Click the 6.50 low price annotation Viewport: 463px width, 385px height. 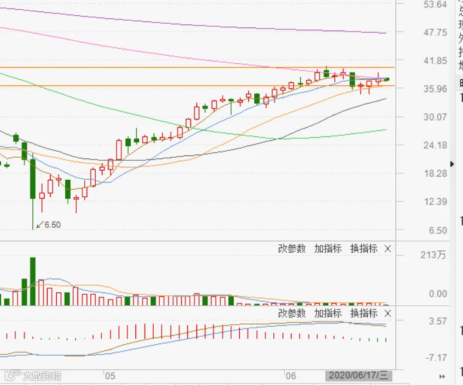click(52, 225)
